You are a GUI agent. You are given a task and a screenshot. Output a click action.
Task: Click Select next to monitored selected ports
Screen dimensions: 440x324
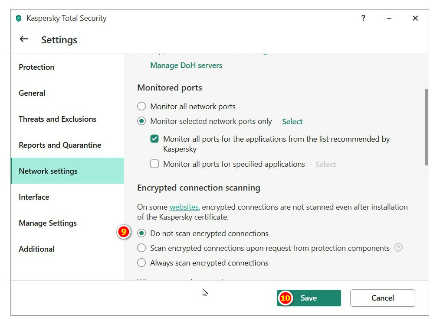point(292,122)
